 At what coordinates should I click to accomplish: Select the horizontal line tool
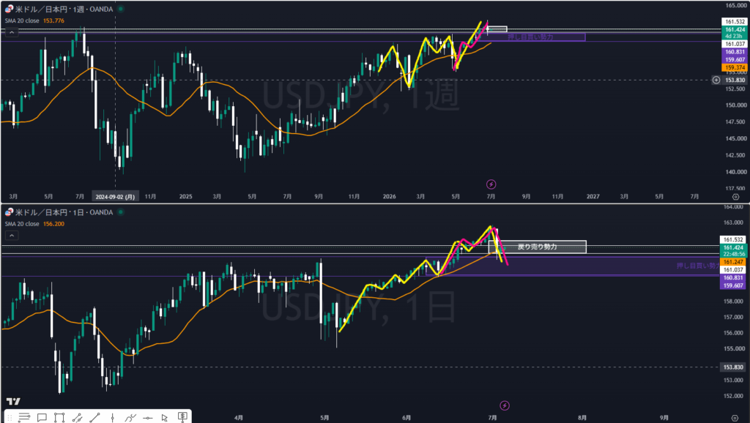click(147, 418)
